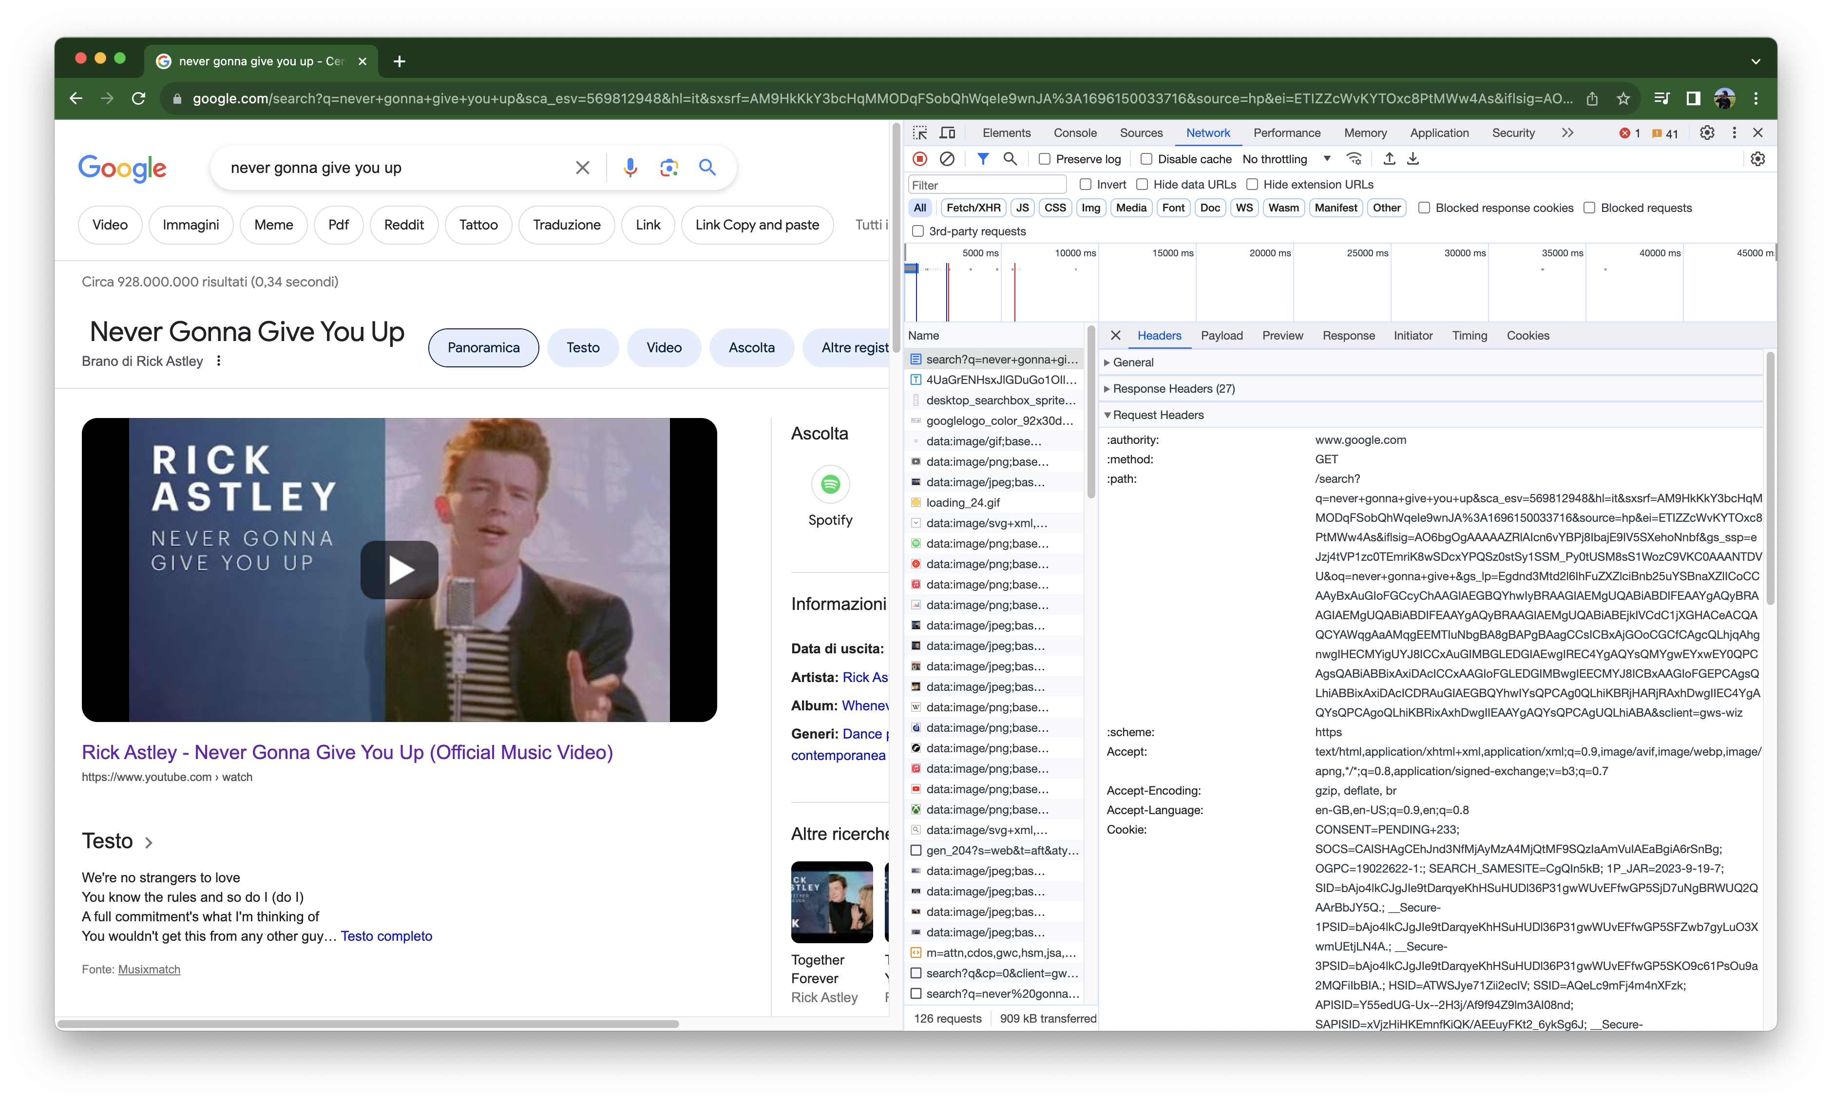The image size is (1832, 1103).
Task: Select the Fetch/XHR type filter
Action: coord(973,208)
